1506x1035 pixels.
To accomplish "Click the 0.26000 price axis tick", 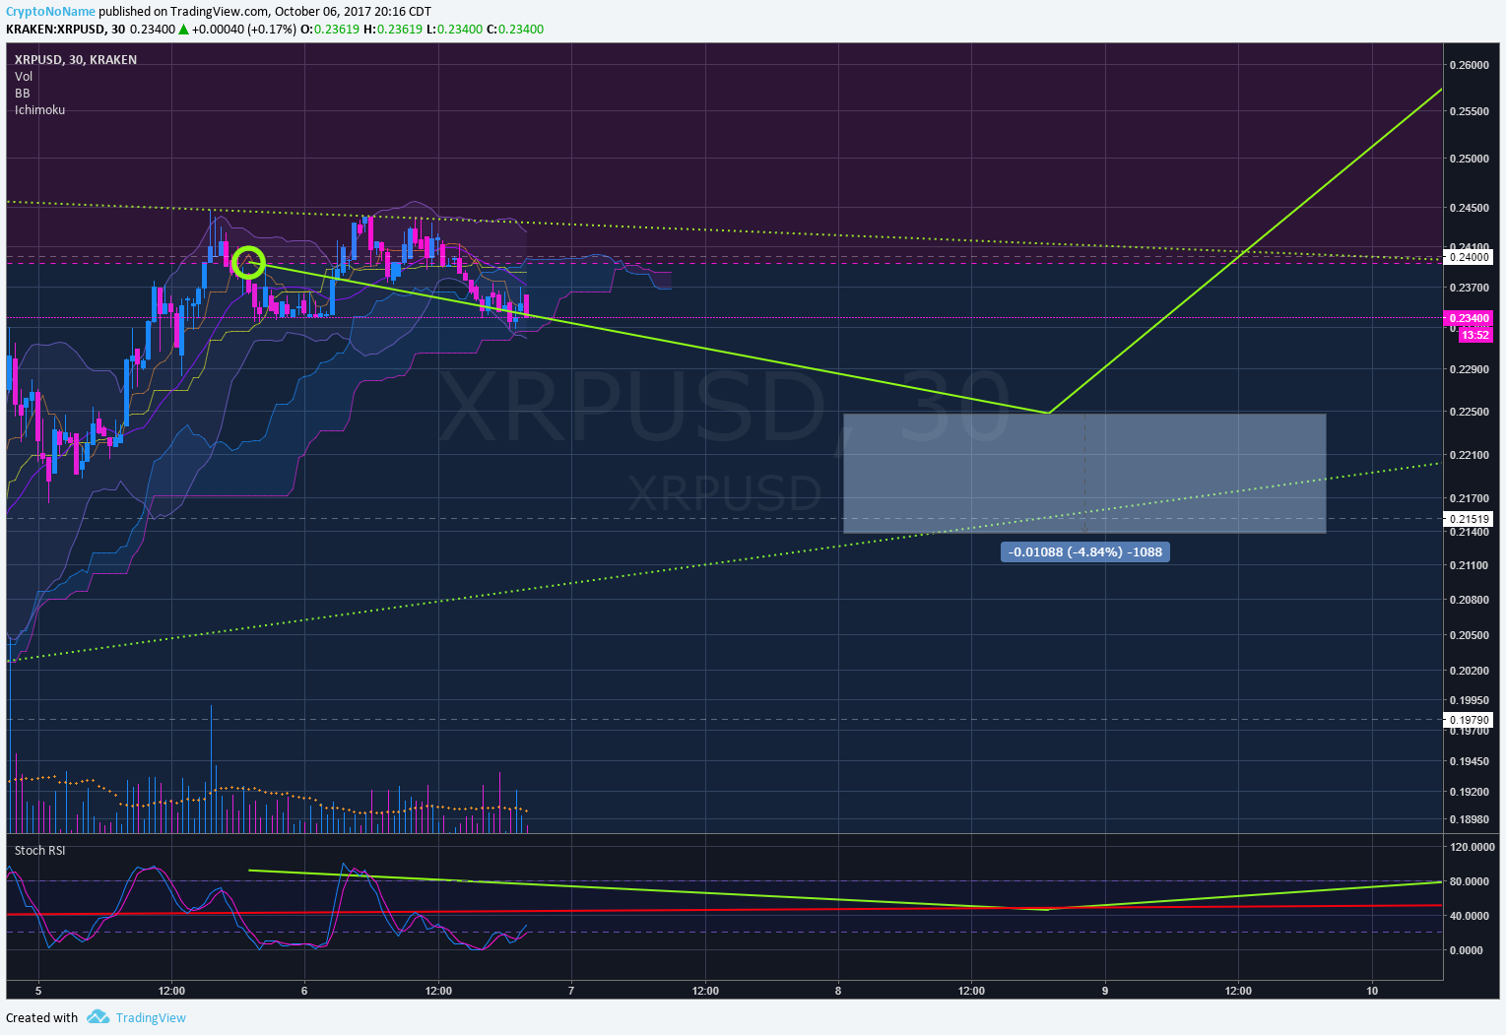I will (1469, 66).
